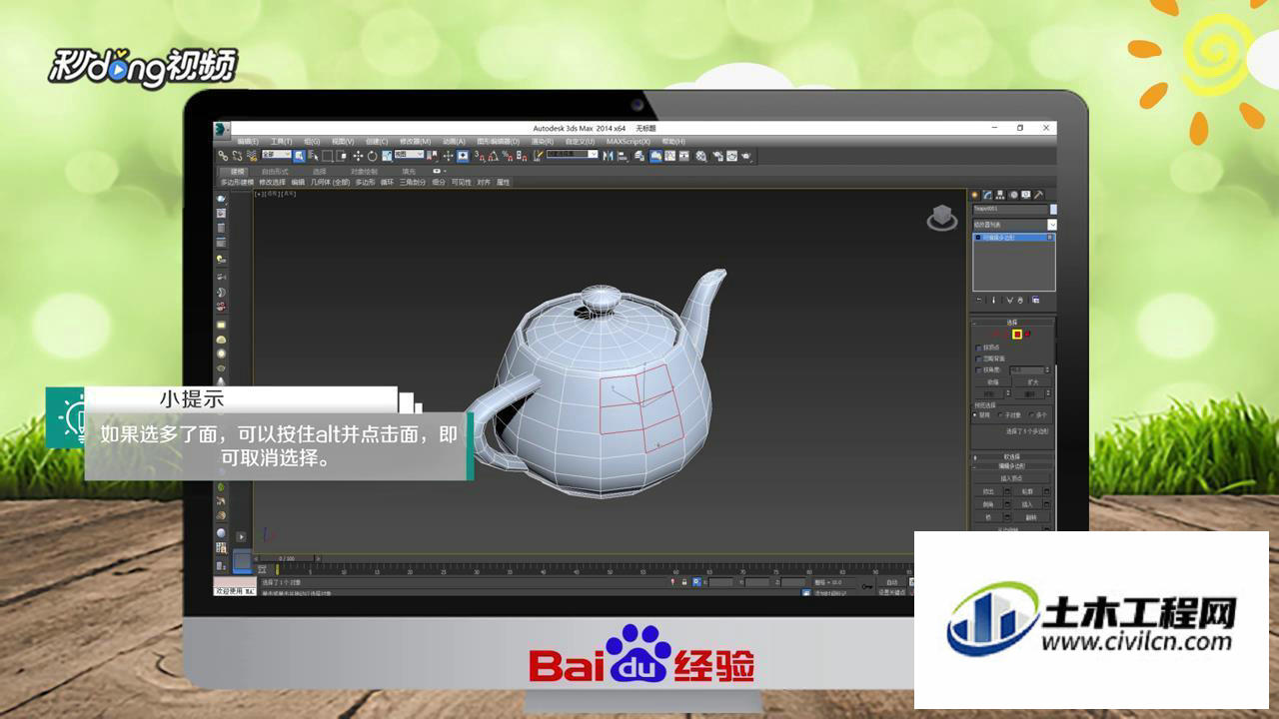
Task: Select Polygon sub-object level icon
Action: [1017, 334]
